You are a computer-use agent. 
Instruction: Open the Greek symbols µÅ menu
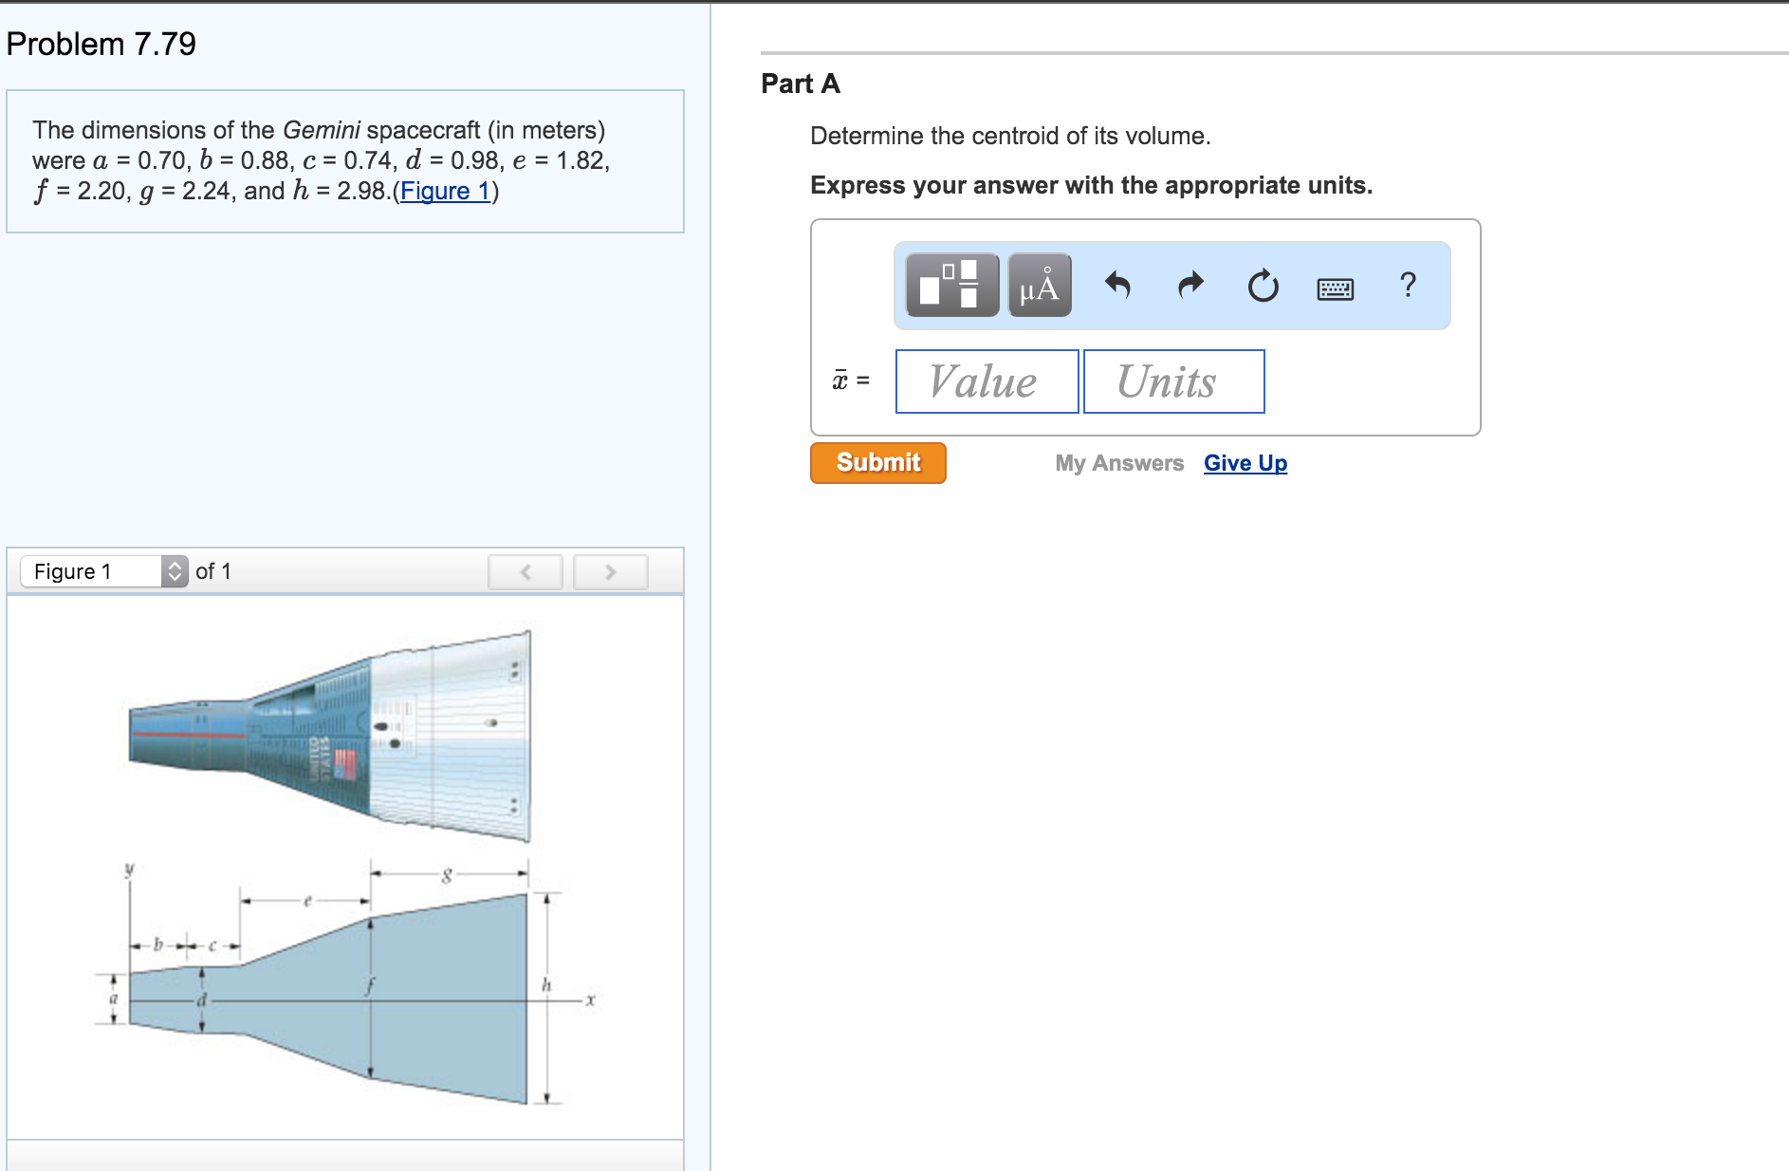pyautogui.click(x=1040, y=285)
